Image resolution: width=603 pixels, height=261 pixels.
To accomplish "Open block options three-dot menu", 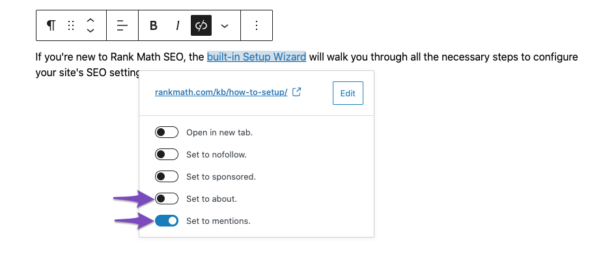I will pos(257,26).
